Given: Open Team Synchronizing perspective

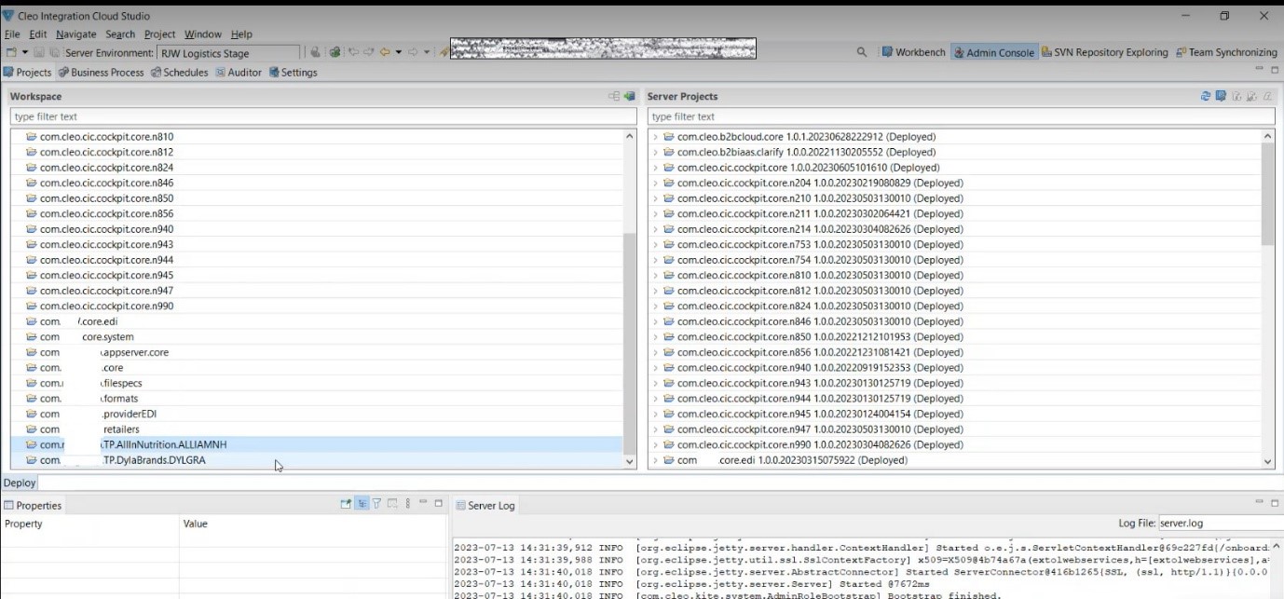Looking at the screenshot, I should point(1226,53).
